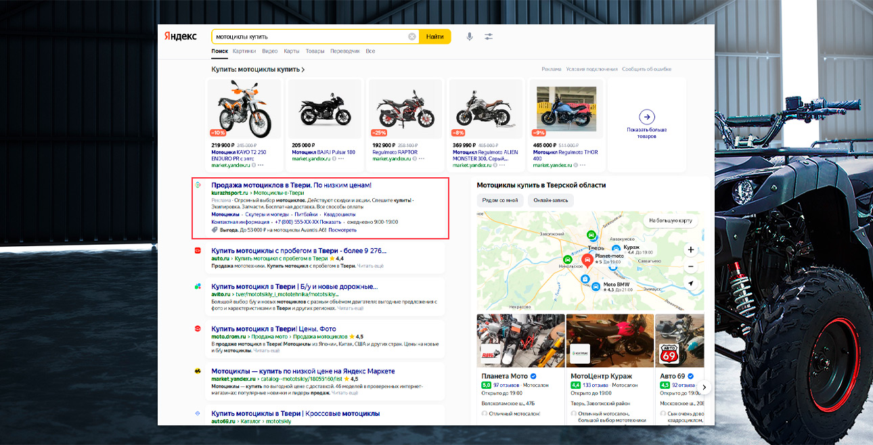This screenshot has width=873, height=445.
Task: Zoom in on the map
Action: tap(690, 250)
